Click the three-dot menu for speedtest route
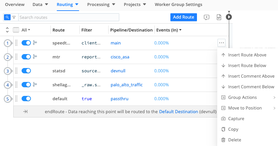Viewport: 278px width, 146px height. pyautogui.click(x=222, y=43)
